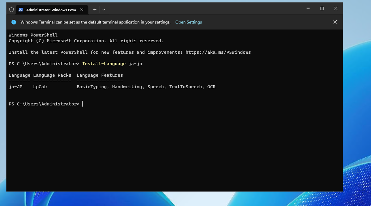
Task: Click the shield icon in the title bar
Action: [11, 10]
